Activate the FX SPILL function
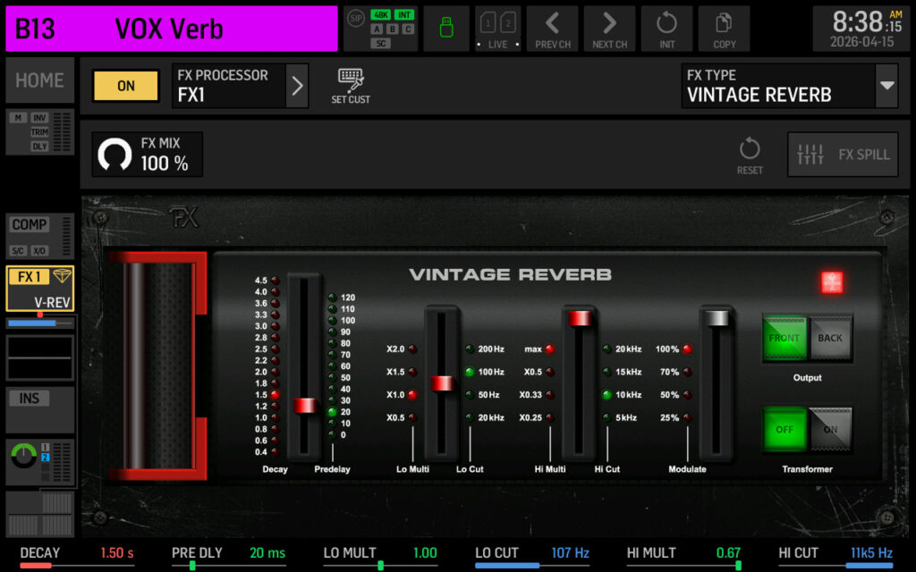 [844, 154]
